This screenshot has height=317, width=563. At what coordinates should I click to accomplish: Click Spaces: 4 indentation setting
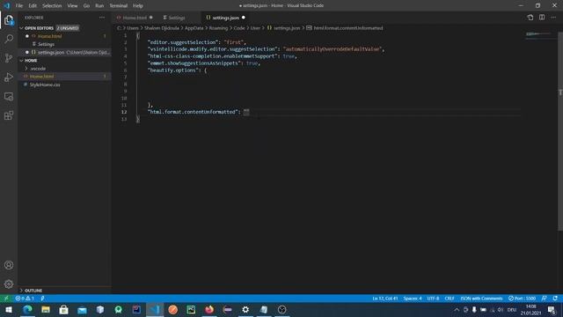(413, 299)
